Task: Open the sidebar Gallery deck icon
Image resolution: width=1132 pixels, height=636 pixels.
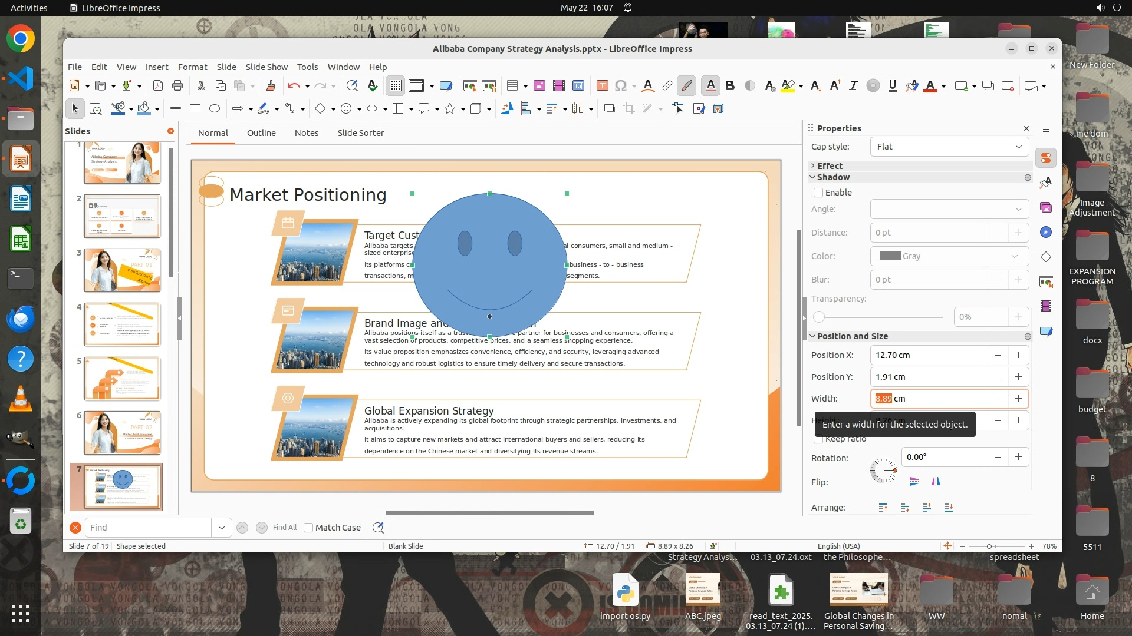Action: [1046, 207]
